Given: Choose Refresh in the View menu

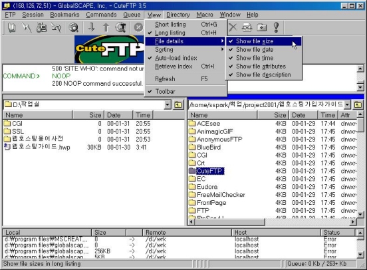Looking at the screenshot, I should pyautogui.click(x=186, y=79).
